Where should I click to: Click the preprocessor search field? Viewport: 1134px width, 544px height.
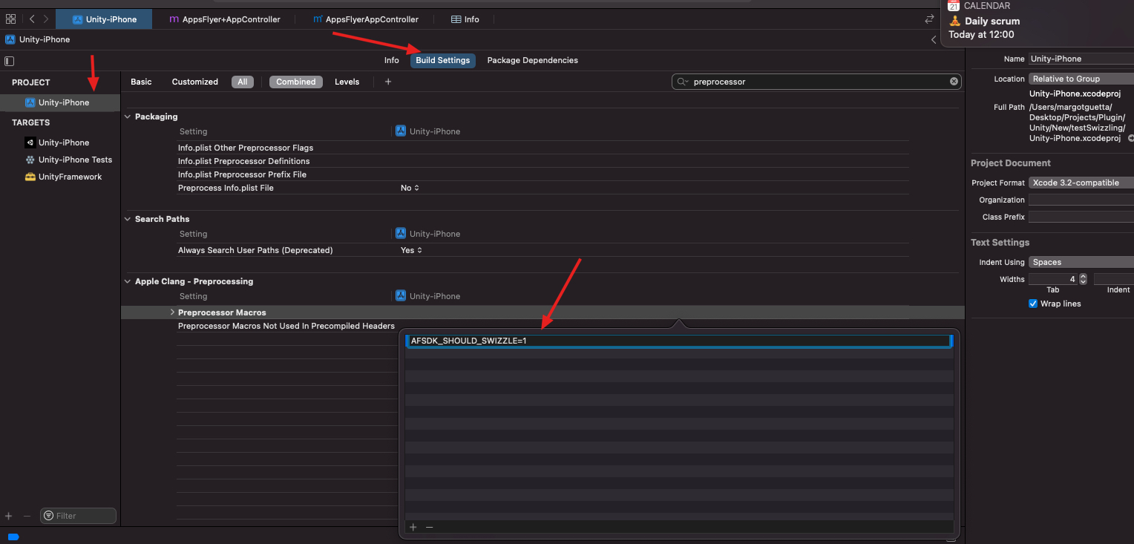coord(816,82)
